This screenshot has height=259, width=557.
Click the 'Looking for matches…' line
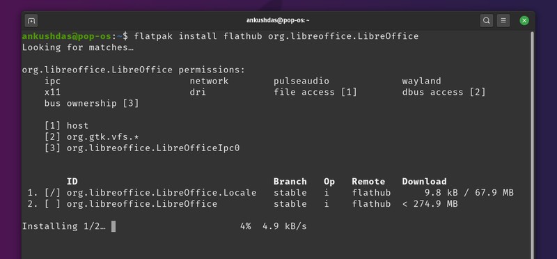[x=78, y=47]
